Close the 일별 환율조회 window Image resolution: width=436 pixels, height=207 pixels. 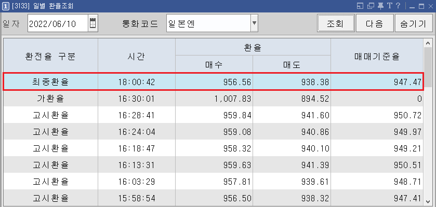coord(430,6)
